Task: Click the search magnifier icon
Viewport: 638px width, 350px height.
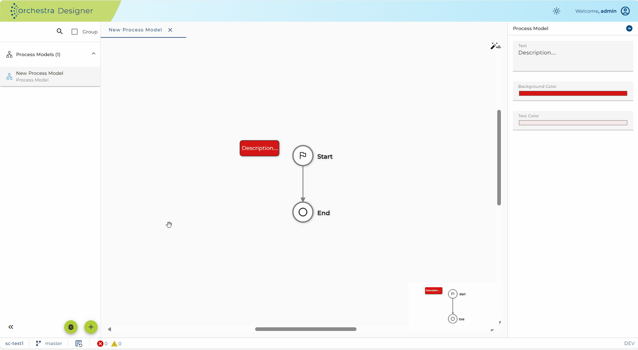Action: (x=60, y=31)
